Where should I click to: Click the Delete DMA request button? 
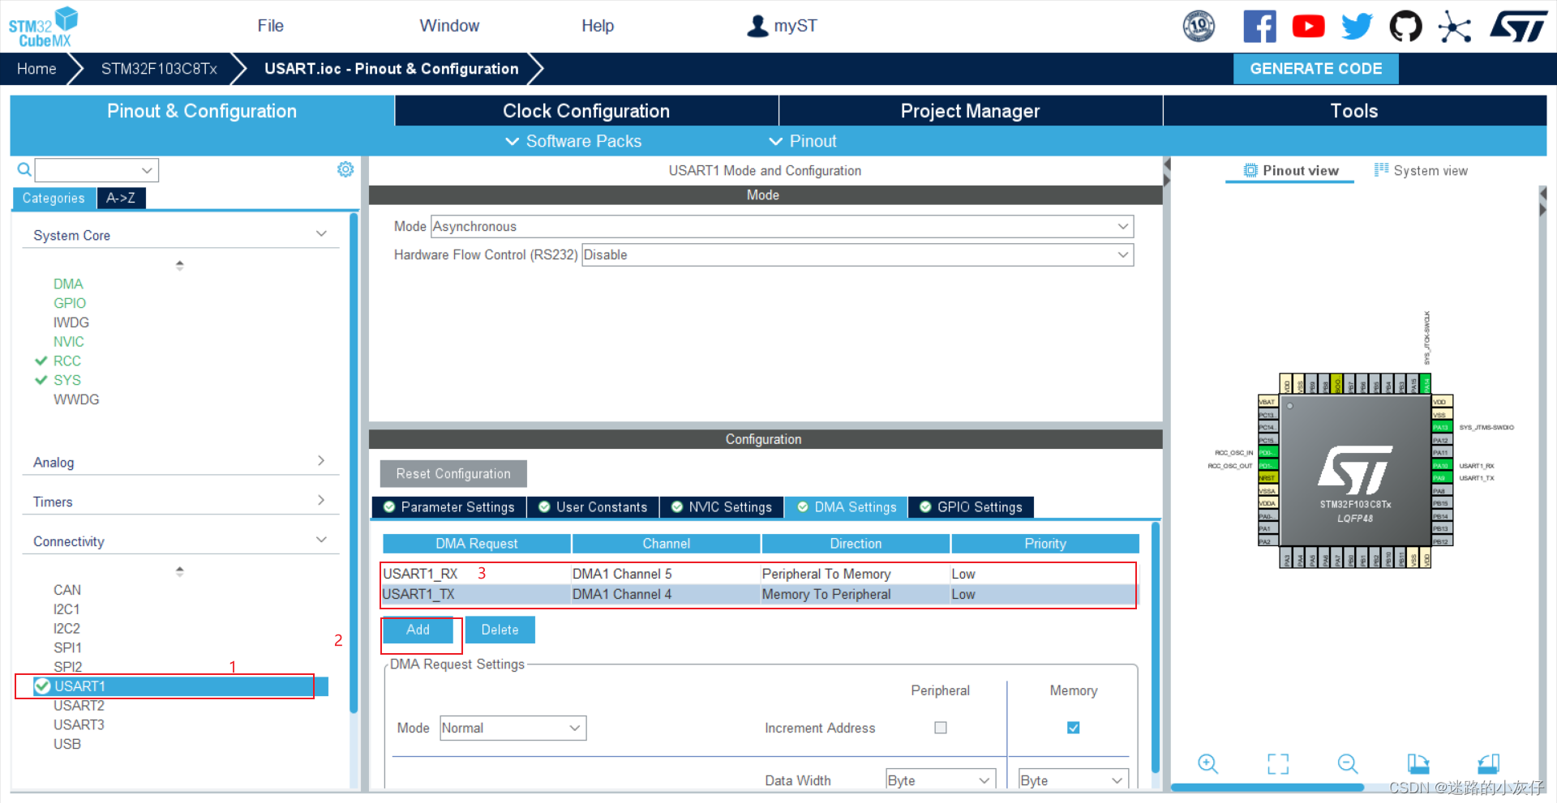point(500,630)
